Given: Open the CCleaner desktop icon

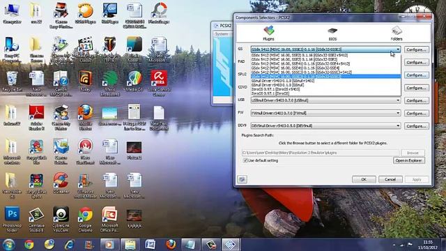Looking at the screenshot, I should click(61, 183).
